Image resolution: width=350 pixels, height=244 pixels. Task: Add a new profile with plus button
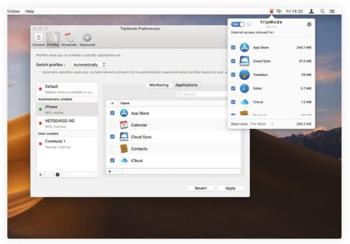[40, 175]
